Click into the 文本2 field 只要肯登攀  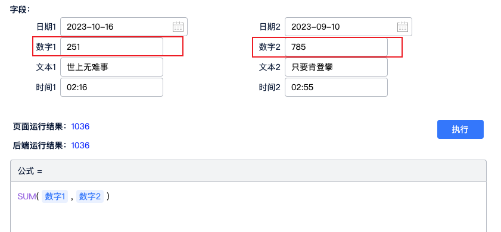pyautogui.click(x=336, y=67)
